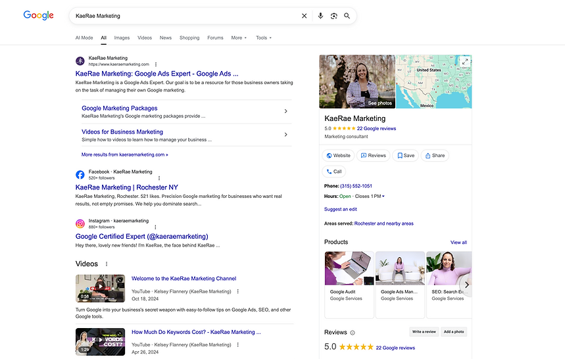Open SEO: Search product card

(449, 285)
